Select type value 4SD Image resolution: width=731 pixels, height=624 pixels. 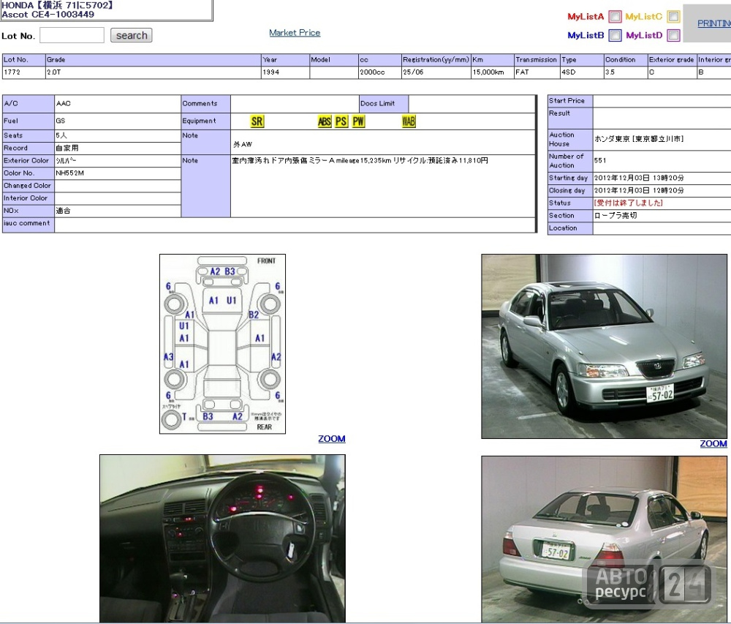(582, 72)
